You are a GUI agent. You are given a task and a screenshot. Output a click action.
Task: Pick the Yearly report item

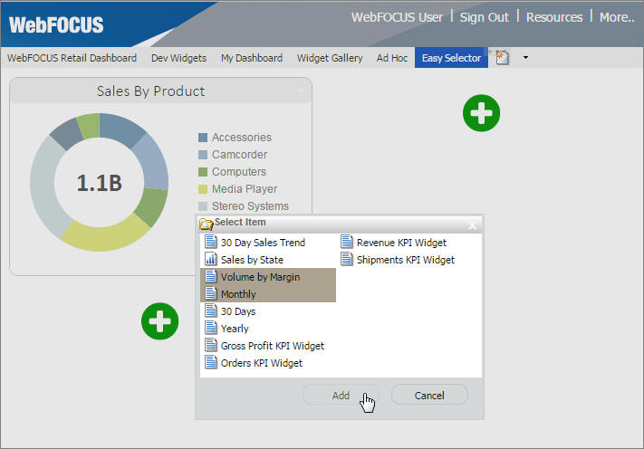click(x=226, y=329)
